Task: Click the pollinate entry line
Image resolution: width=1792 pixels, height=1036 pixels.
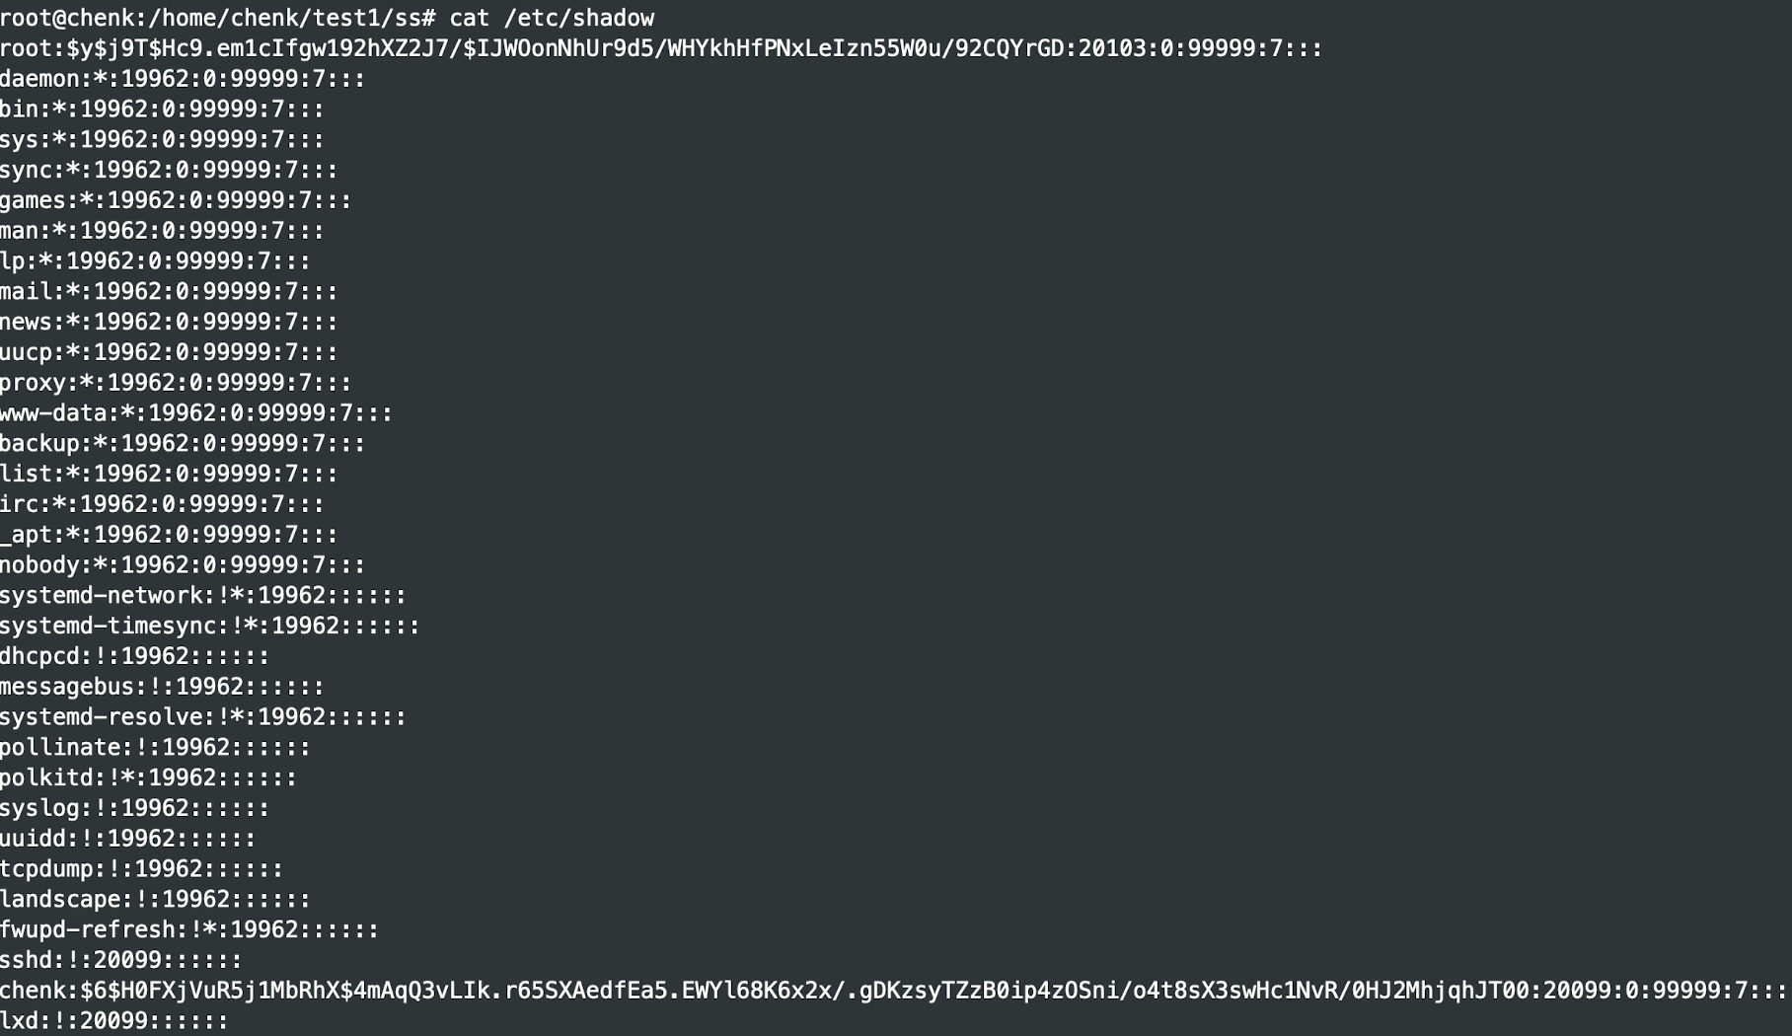Action: [155, 747]
